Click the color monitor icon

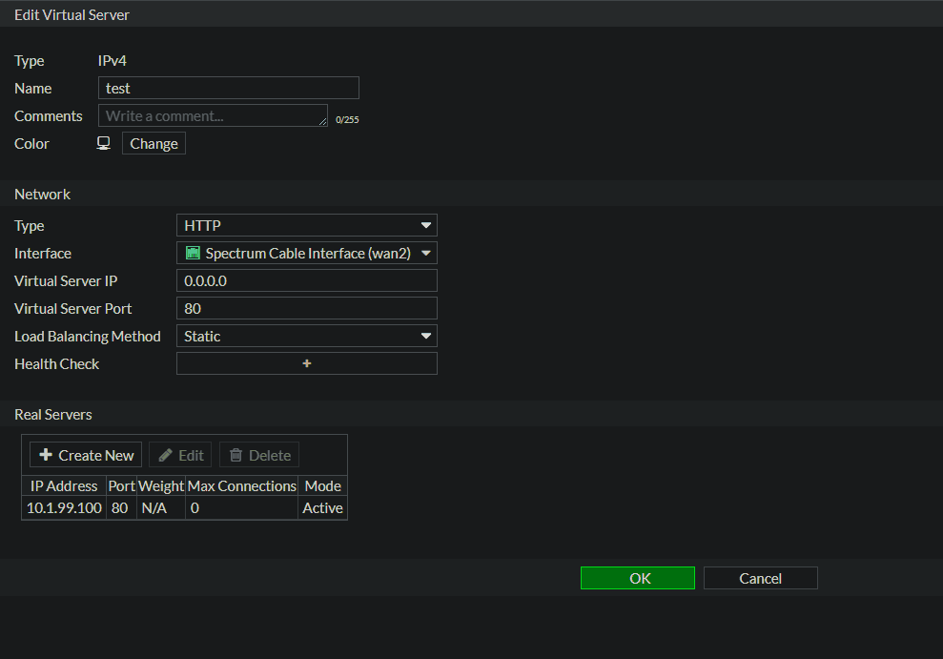pos(104,143)
